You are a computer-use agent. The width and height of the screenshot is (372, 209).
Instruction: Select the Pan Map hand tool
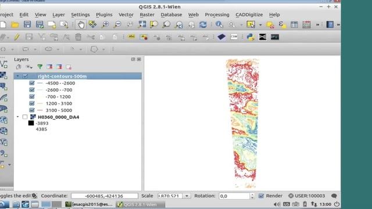coord(81,24)
